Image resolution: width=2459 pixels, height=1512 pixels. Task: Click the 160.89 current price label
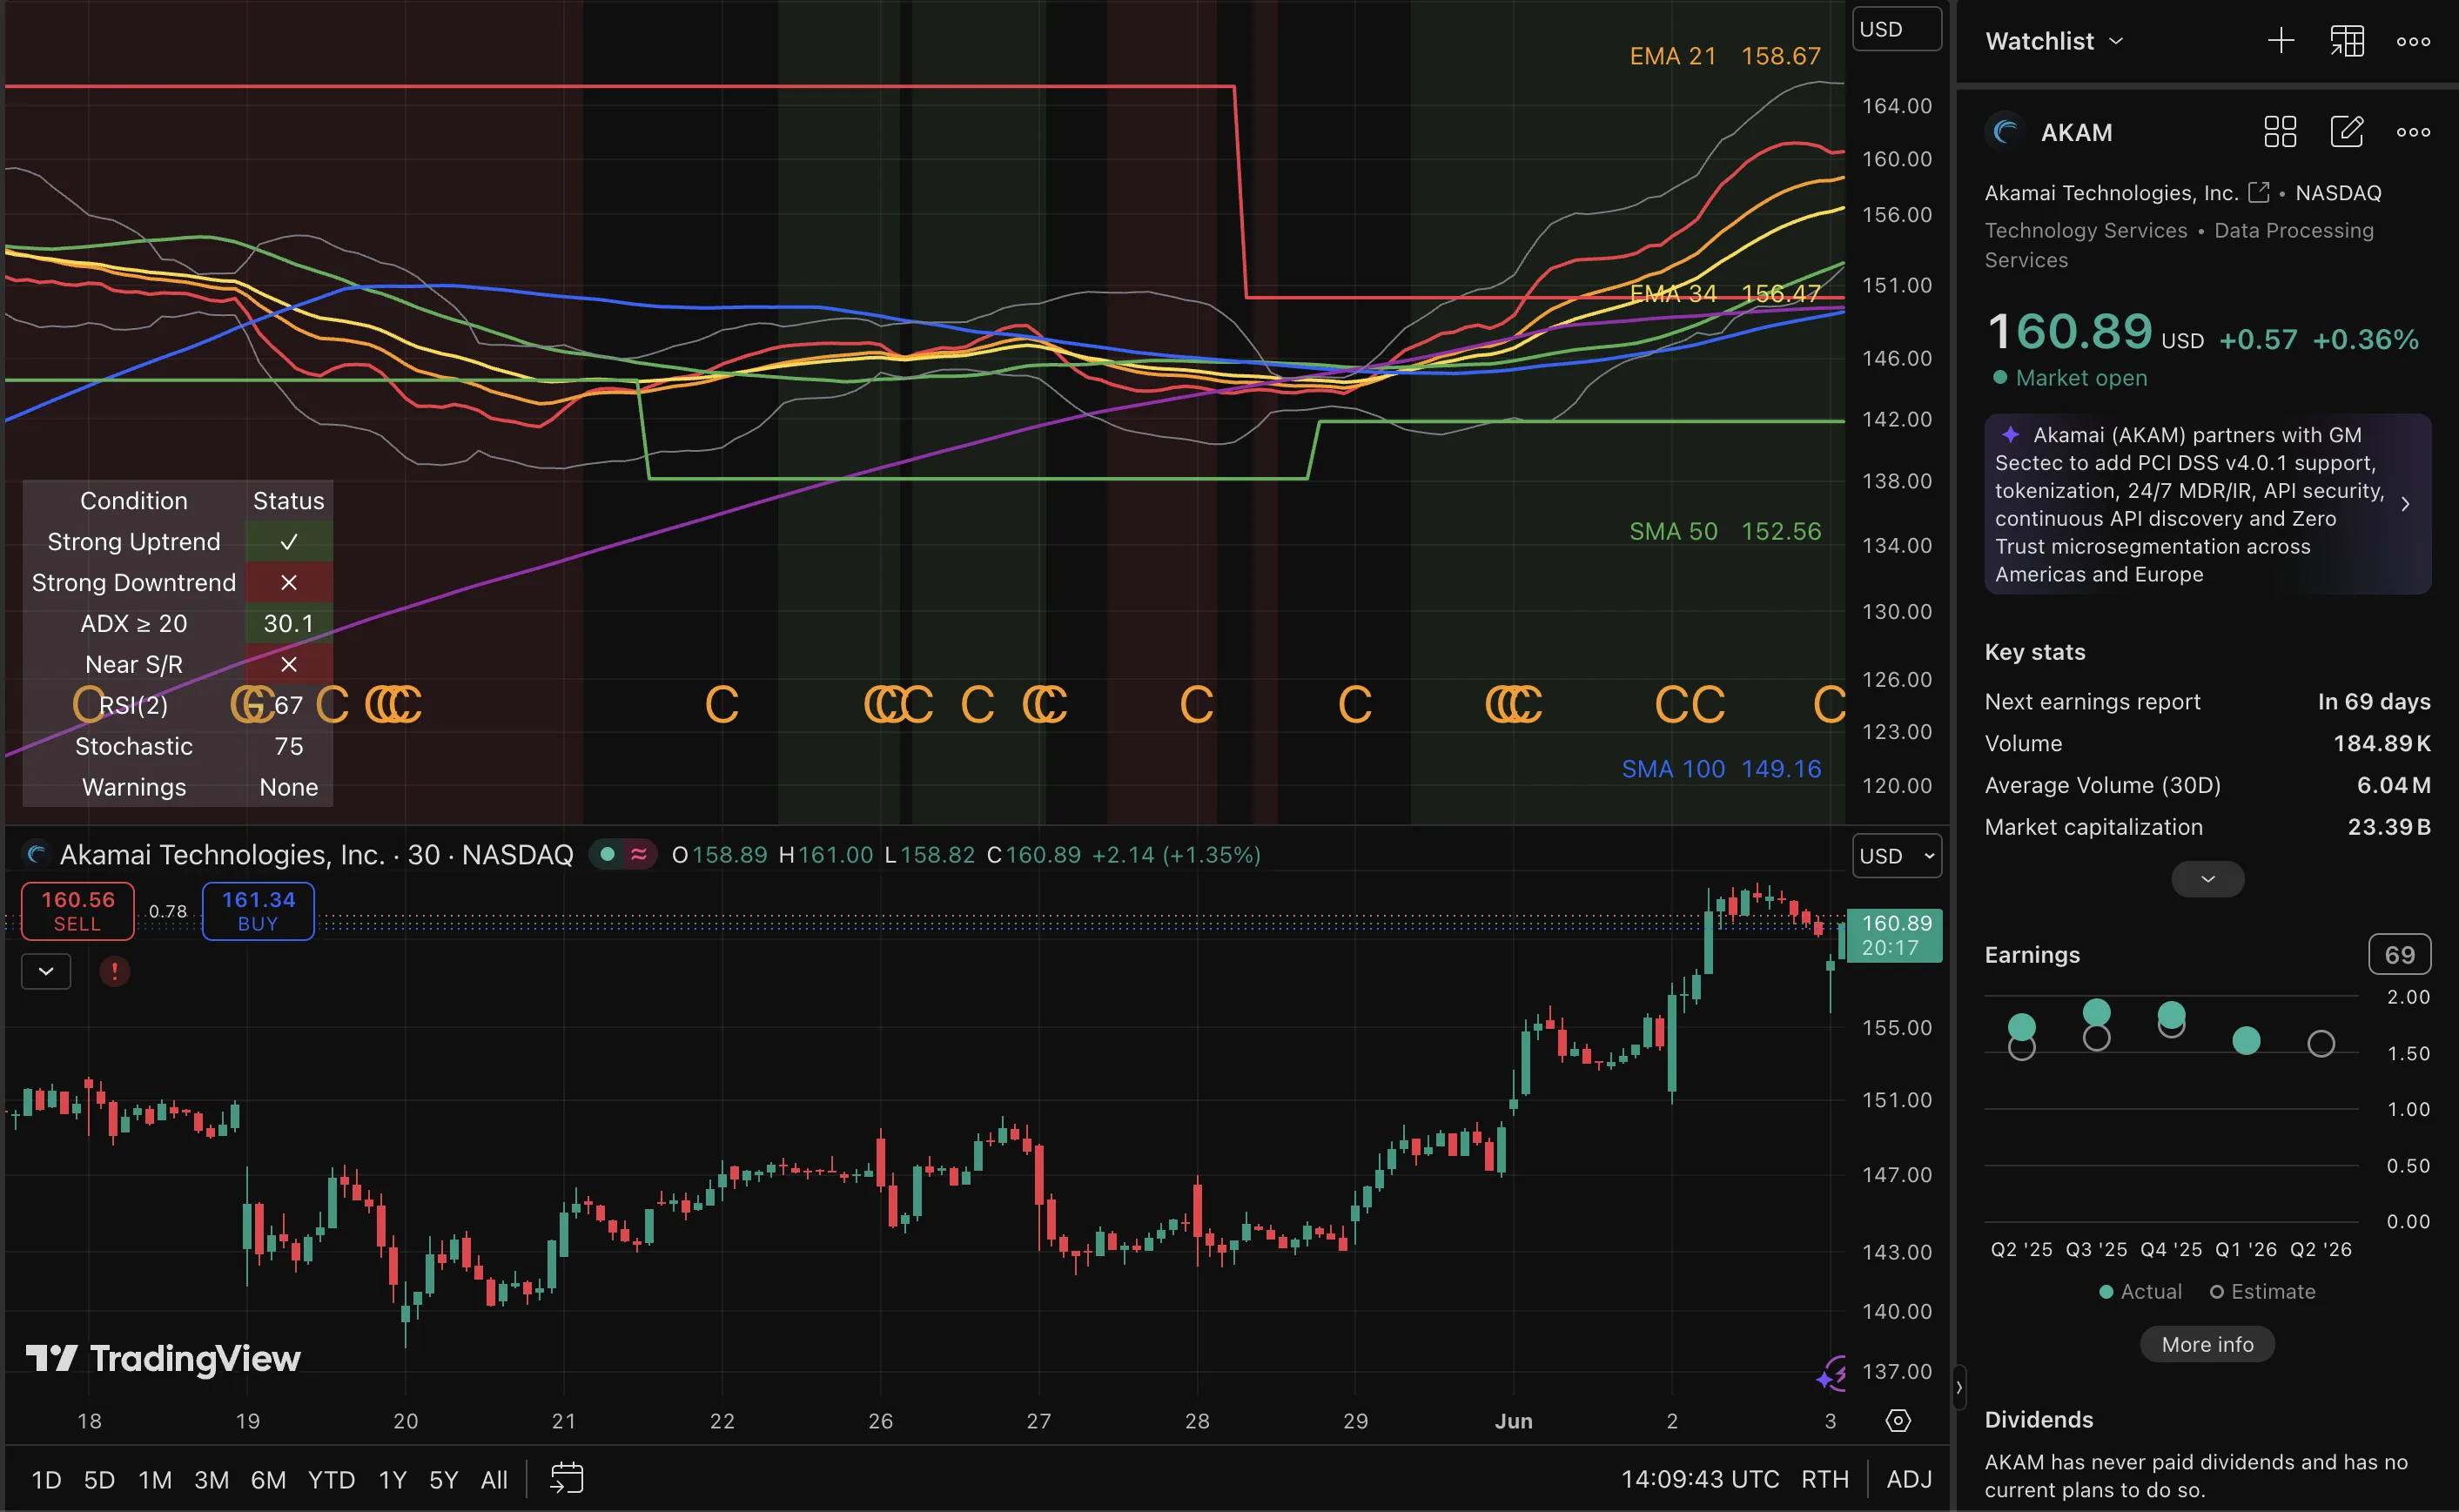click(x=1895, y=935)
